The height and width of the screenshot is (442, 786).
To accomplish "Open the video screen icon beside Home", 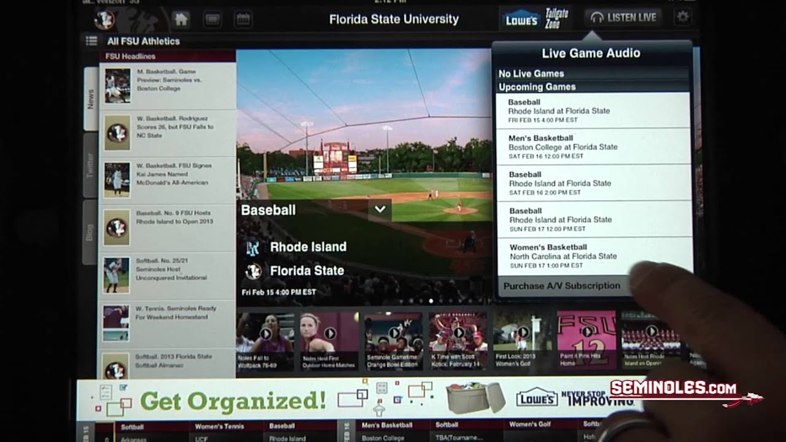I will pyautogui.click(x=212, y=19).
